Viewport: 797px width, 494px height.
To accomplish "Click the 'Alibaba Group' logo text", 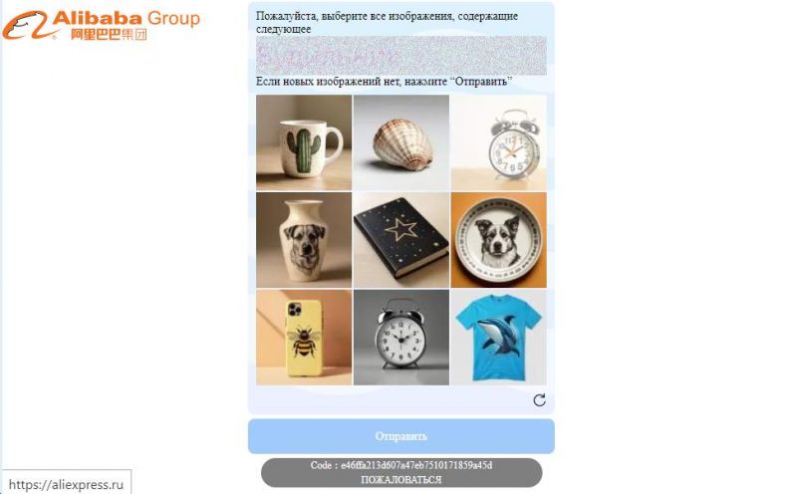I will 127,18.
